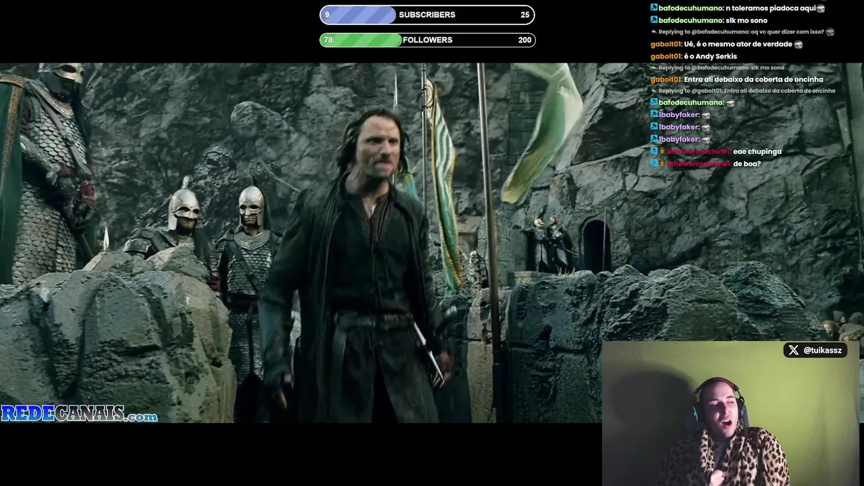Image resolution: width=864 pixels, height=486 pixels.
Task: Click the message text 'slk mo sono'
Action: (x=747, y=21)
